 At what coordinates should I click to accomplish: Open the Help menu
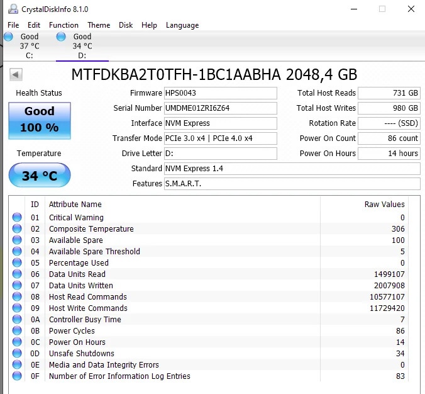pyautogui.click(x=149, y=25)
